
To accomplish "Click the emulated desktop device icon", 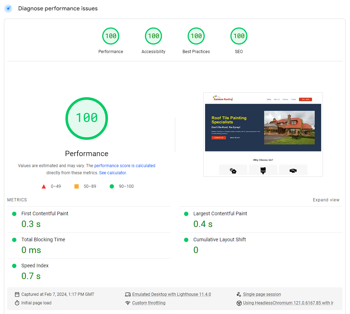I will (x=128, y=294).
